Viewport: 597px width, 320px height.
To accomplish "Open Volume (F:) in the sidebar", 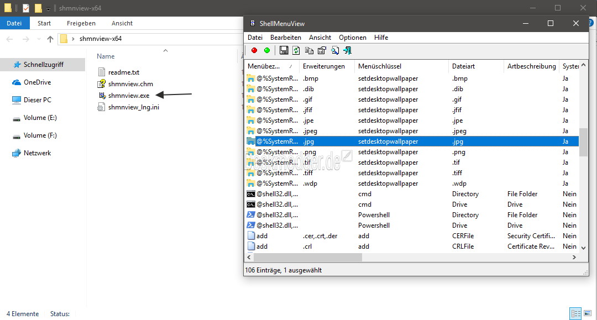I will coord(40,135).
